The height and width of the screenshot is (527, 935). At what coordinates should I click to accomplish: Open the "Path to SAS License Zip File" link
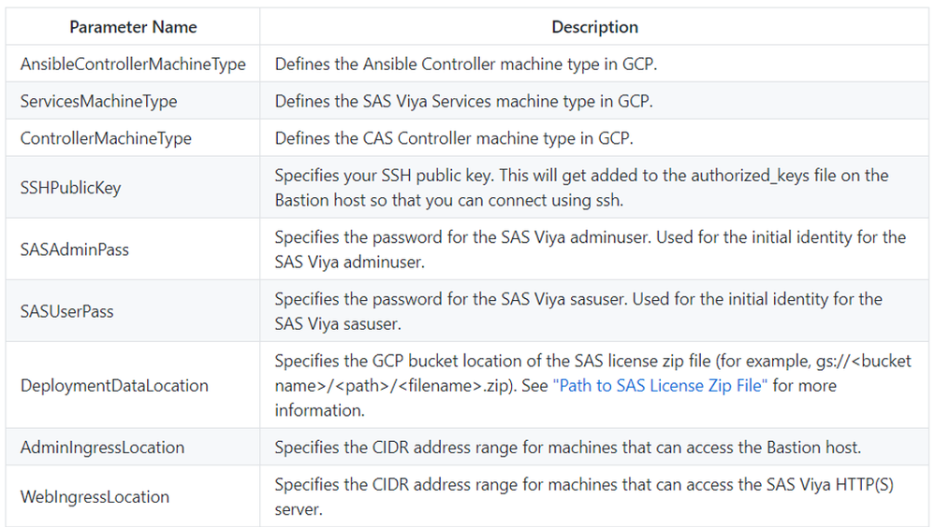tap(662, 385)
